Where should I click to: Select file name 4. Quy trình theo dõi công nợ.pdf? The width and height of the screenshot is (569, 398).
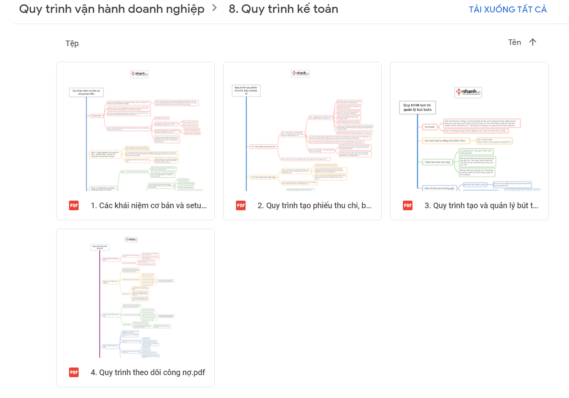point(148,372)
